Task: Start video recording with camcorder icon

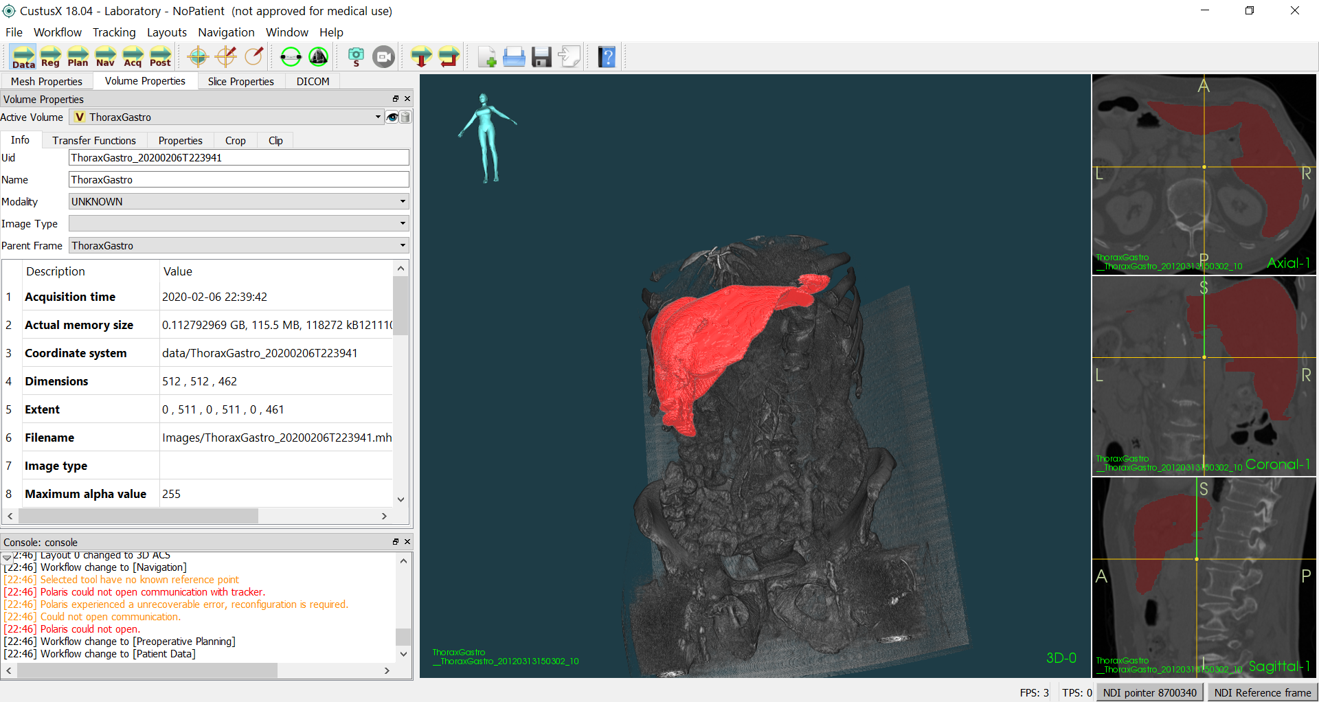Action: tap(384, 57)
